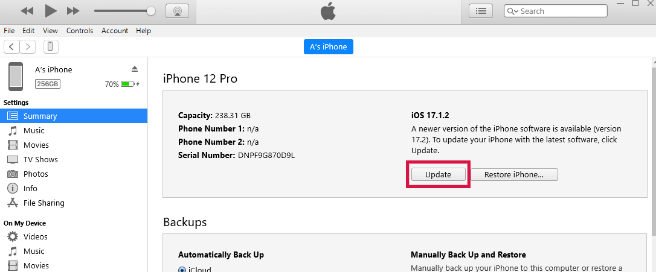Open the Account menu

point(115,31)
